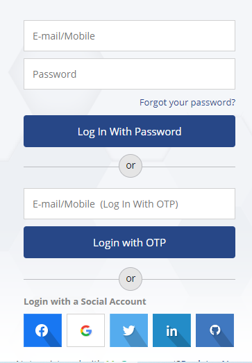Image resolution: width=252 pixels, height=363 pixels.
Task: Click the second 'or' circle above social logins
Action: [131, 279]
